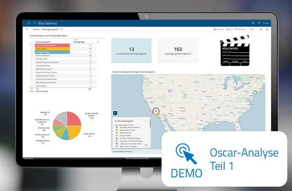Select Hollywood Roosevelt Hotel table row
This screenshot has width=292, height=191.
point(63,79)
